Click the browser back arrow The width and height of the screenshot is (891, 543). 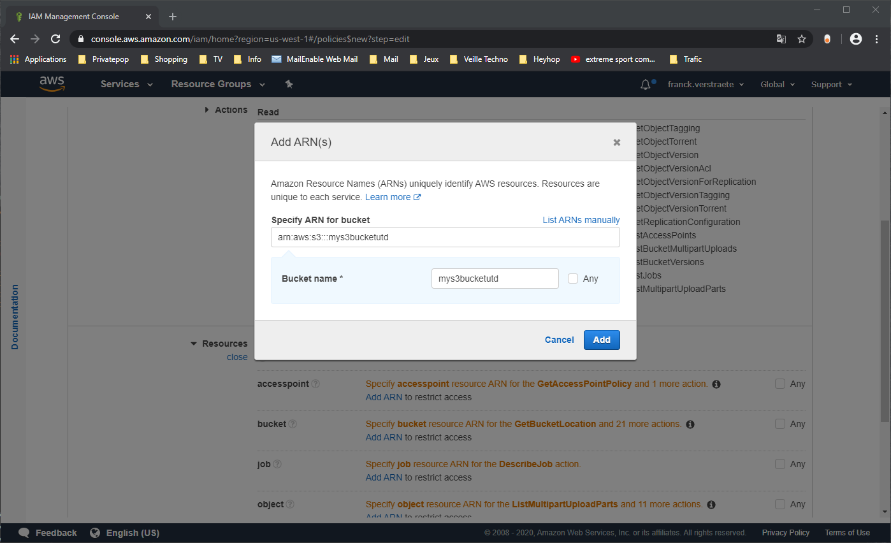pyautogui.click(x=15, y=39)
